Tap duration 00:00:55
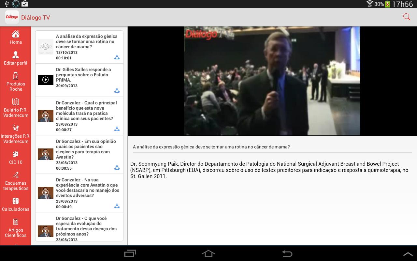The height and width of the screenshot is (261, 417). [64, 168]
